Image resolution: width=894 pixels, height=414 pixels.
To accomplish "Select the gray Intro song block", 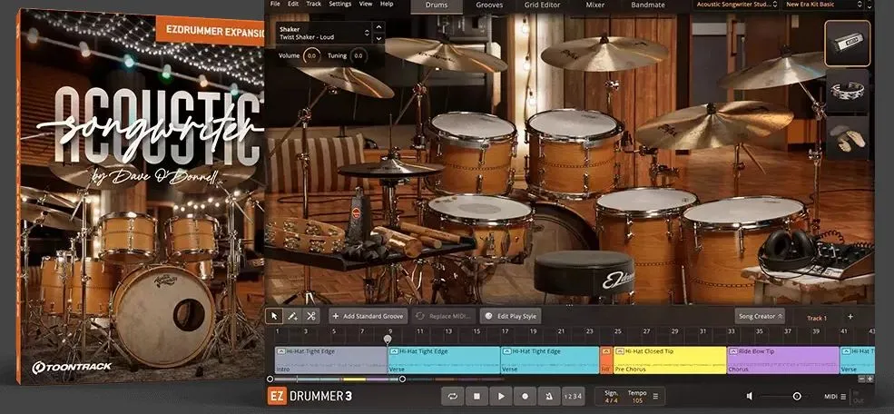I will (330, 360).
